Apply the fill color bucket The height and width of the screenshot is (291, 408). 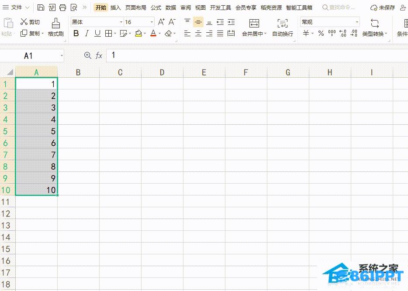(138, 33)
